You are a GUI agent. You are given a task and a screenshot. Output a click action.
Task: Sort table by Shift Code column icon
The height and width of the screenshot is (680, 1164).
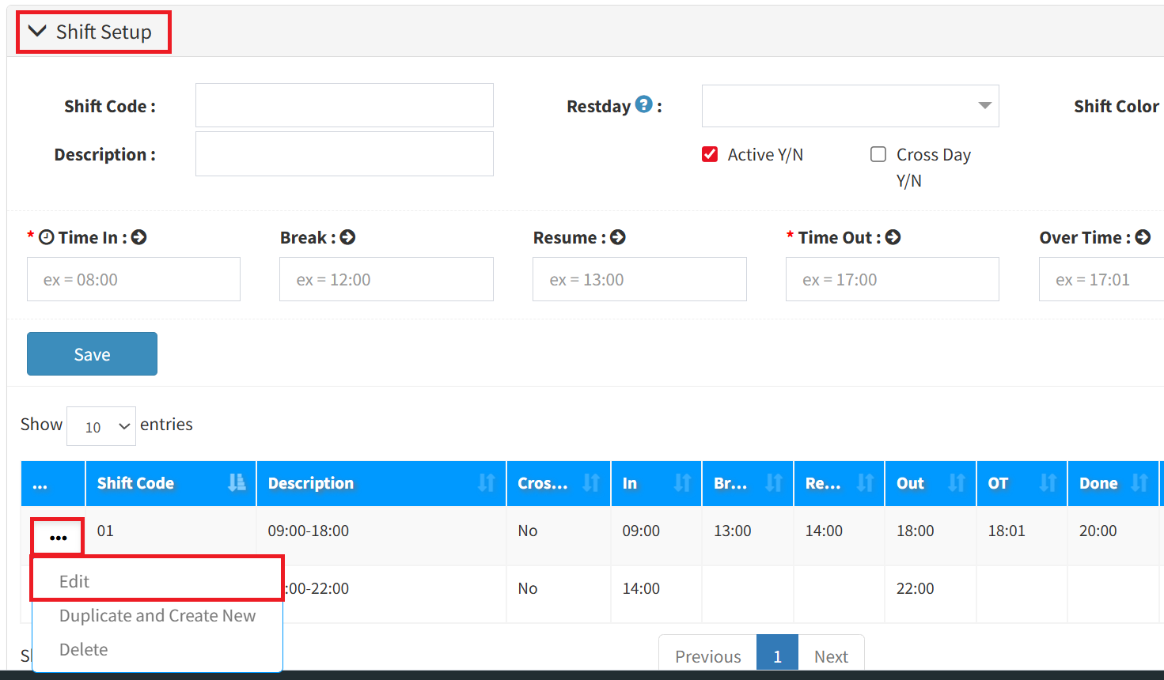coord(236,483)
